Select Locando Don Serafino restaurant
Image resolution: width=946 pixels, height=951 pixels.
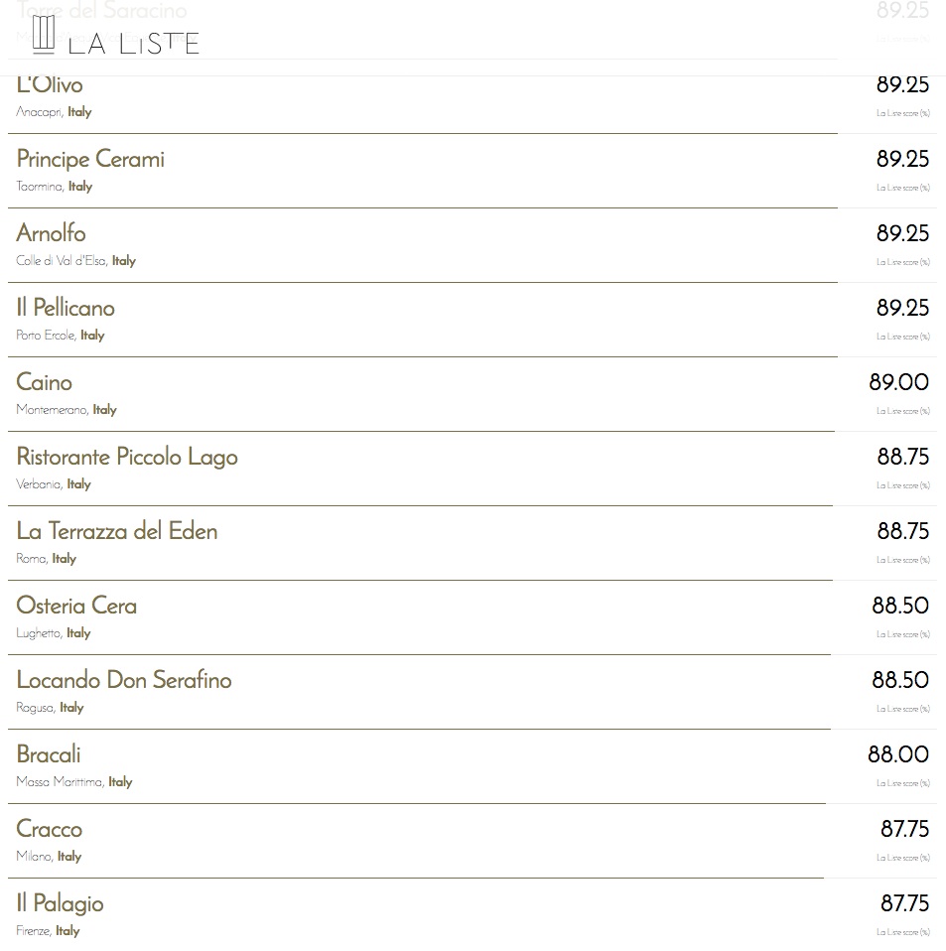click(124, 680)
